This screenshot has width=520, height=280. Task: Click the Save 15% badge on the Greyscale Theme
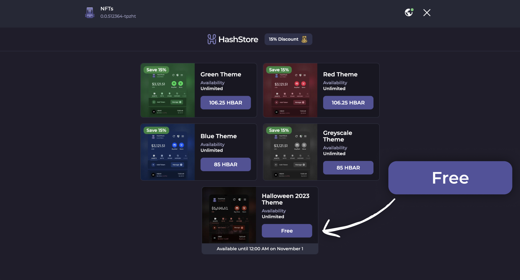278,130
